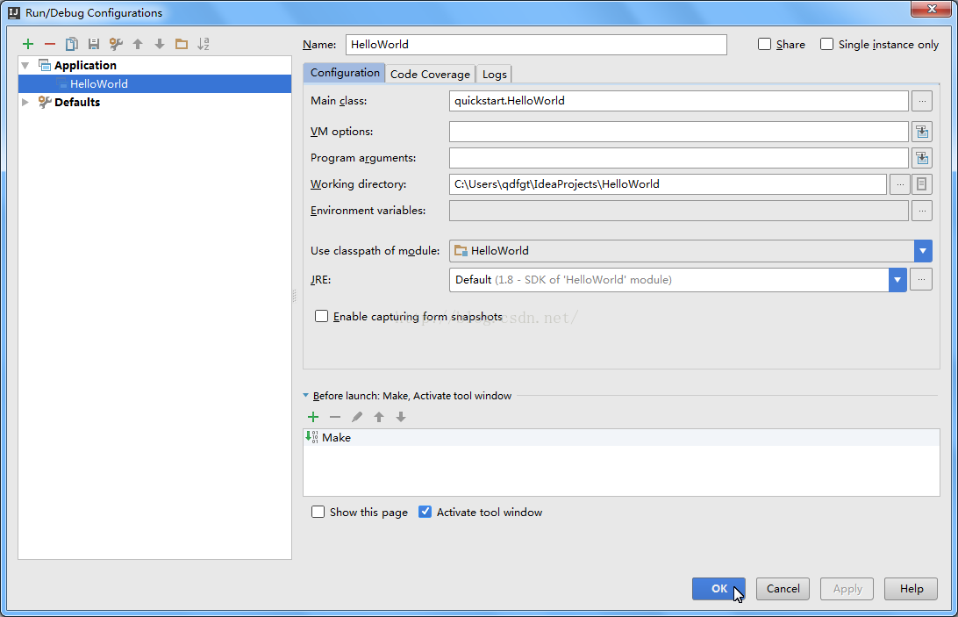The width and height of the screenshot is (958, 617).
Task: Toggle the Single instance only checkbox
Action: (826, 45)
